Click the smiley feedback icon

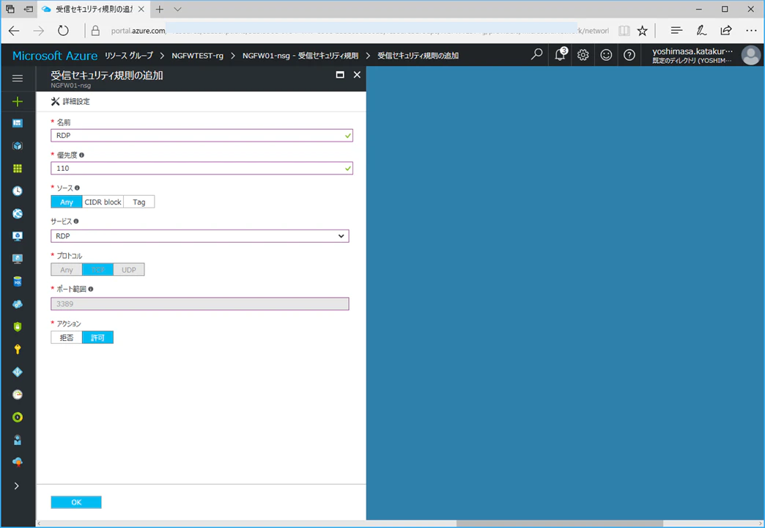tap(606, 55)
